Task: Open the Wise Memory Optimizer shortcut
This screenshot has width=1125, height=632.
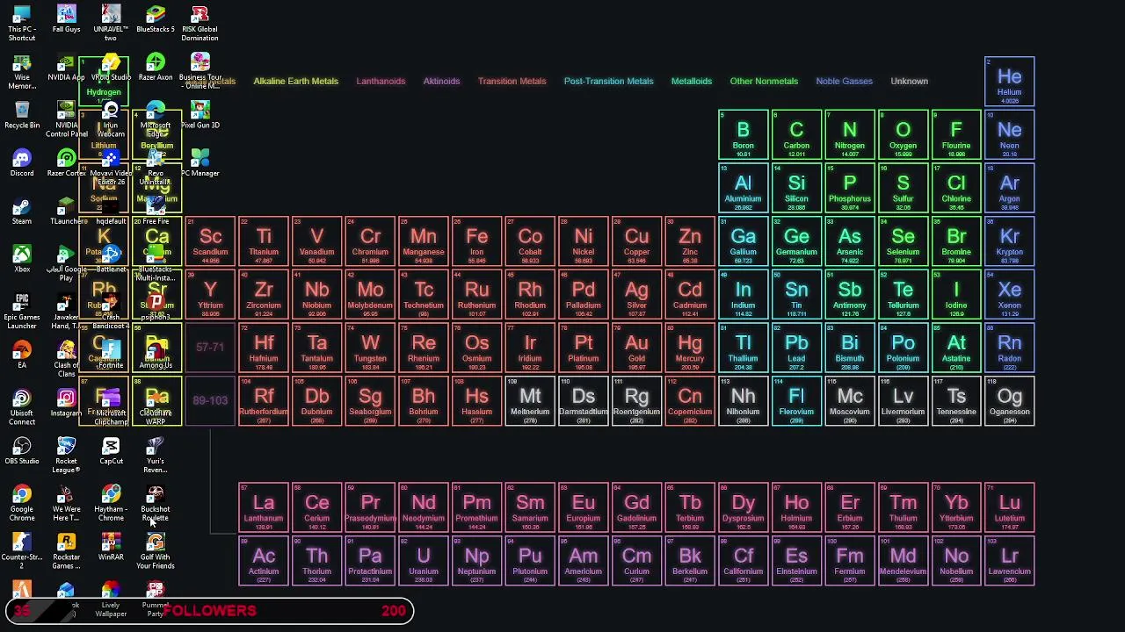Action: 22,71
